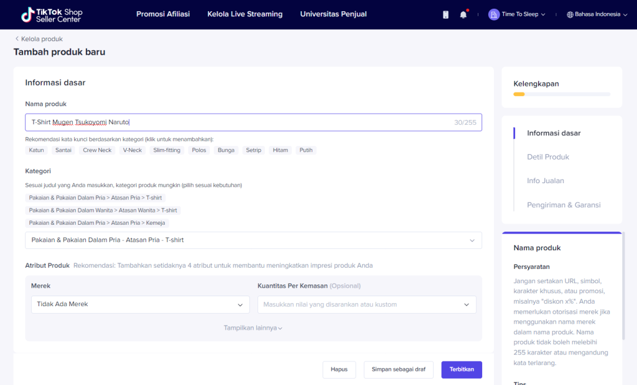Expand the Bahasa Indonesia language dropdown
The height and width of the screenshot is (385, 637).
(625, 14)
